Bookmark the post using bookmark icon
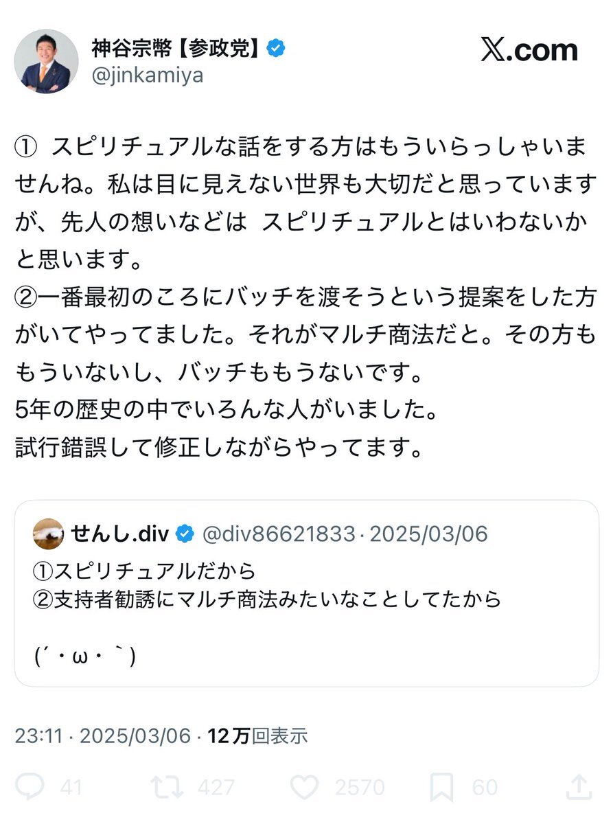This screenshot has width=613, height=824. 441,786
